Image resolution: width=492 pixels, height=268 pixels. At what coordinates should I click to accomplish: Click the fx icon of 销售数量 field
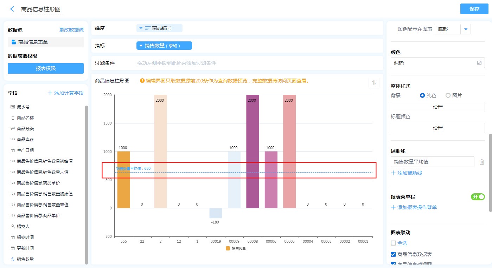(x=13, y=259)
